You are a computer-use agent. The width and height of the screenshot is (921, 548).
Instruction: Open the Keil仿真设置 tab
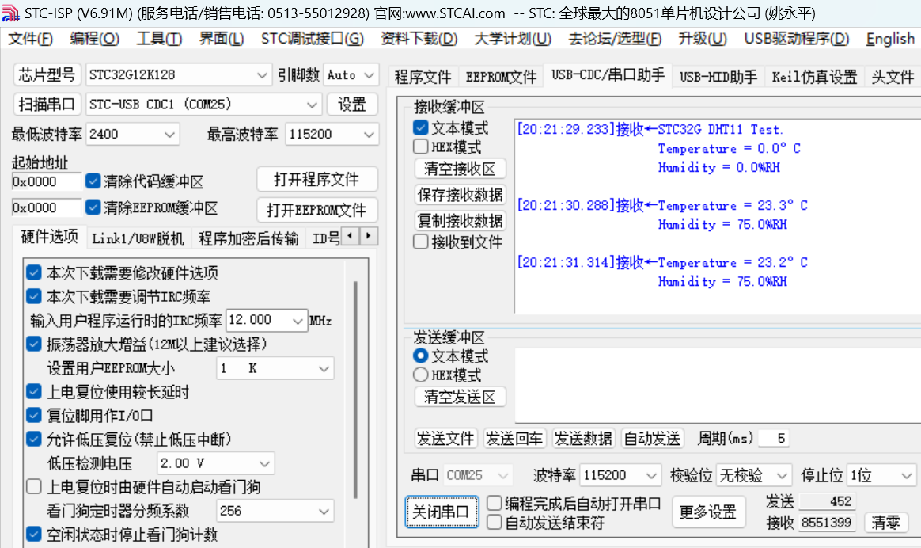pos(814,77)
